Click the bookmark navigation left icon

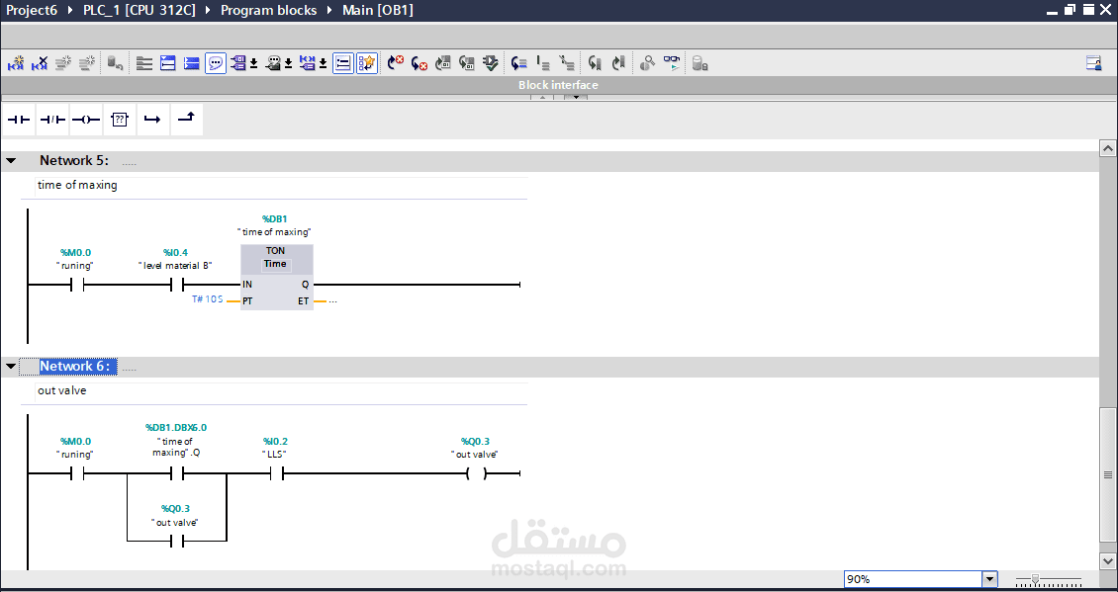click(595, 63)
